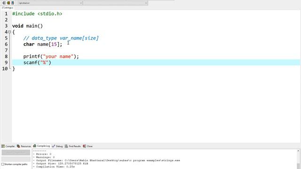
Task: Switch to the Compiler tab
Action: [8, 146]
